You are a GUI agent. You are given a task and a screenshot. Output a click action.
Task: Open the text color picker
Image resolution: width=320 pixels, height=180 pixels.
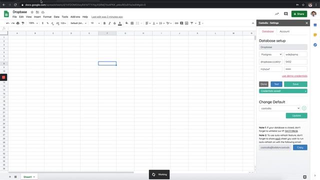120,23
